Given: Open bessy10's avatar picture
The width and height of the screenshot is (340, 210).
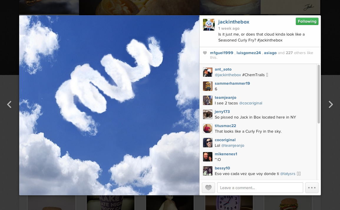Looking at the screenshot, I should tap(207, 171).
